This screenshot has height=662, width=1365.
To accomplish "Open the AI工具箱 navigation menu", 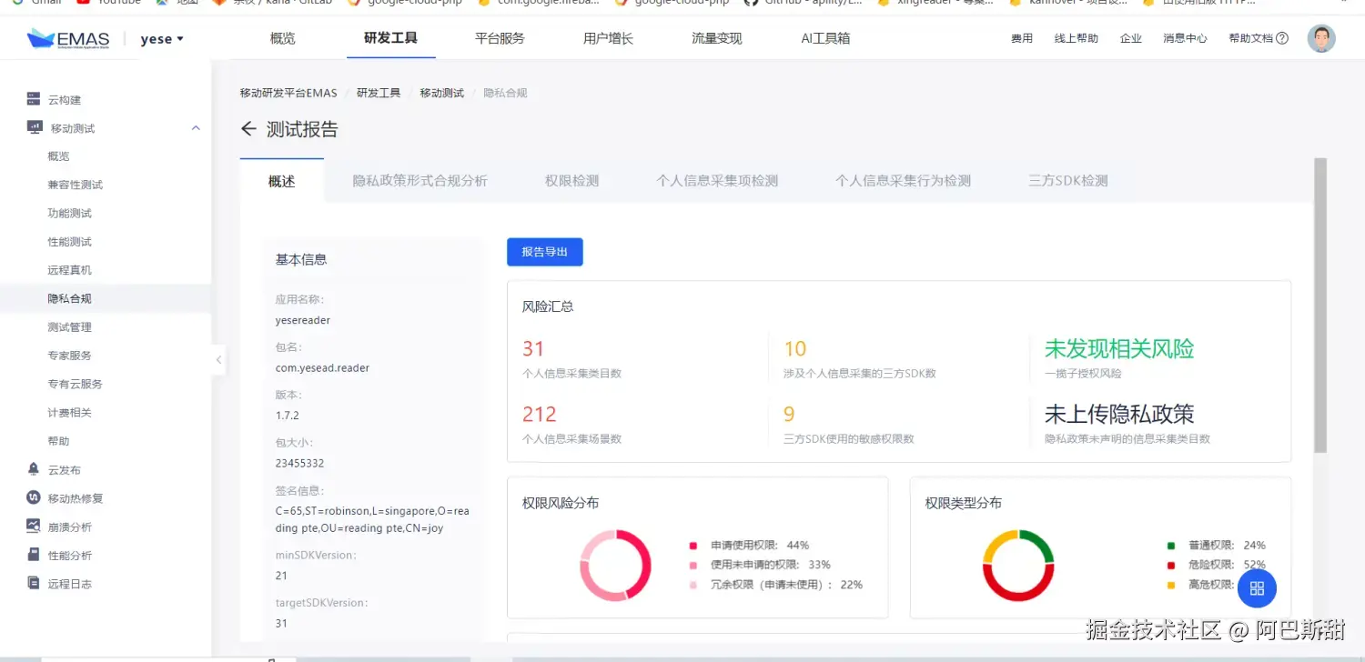I will coord(824,38).
